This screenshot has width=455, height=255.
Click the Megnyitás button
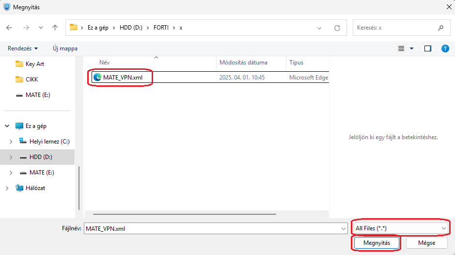tap(377, 243)
